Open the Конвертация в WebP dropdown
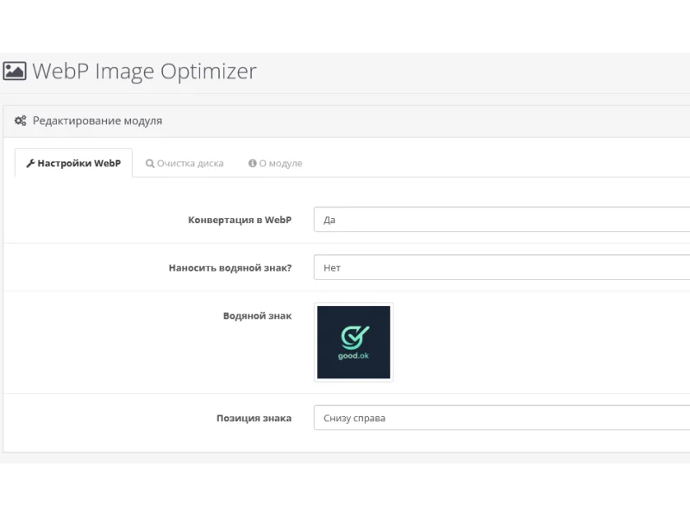The width and height of the screenshot is (690, 517). [502, 220]
